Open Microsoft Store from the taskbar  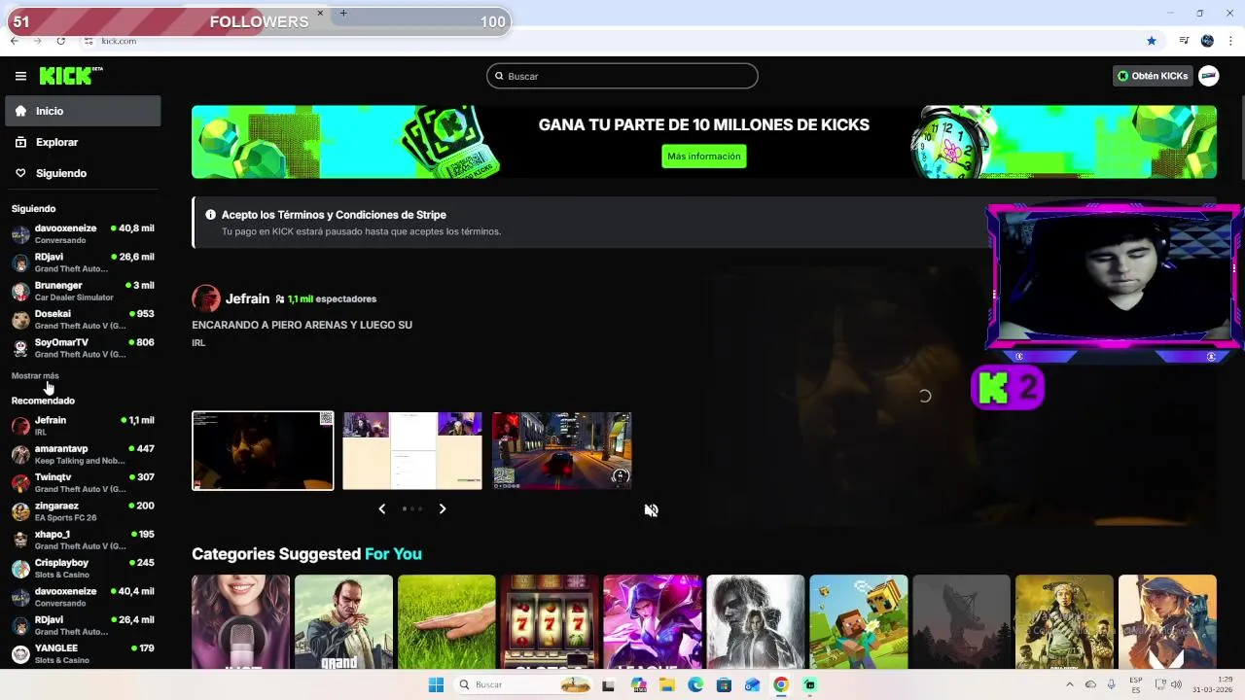724,684
